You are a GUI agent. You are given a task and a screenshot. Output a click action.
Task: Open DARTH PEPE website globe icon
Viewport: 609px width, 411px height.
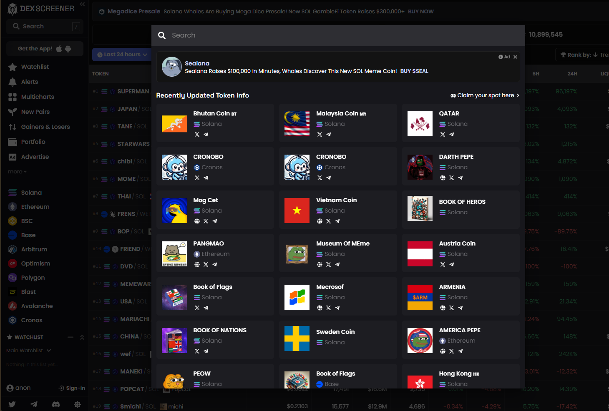(443, 178)
